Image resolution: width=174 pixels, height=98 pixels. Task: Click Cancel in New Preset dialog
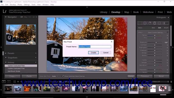[x=106, y=53]
